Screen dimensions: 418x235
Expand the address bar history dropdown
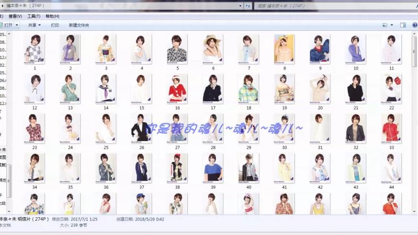pos(240,6)
